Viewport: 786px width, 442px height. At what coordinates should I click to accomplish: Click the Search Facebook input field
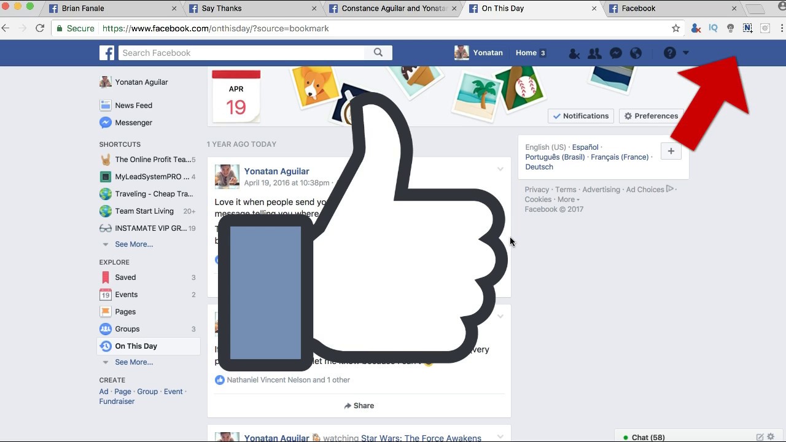242,53
